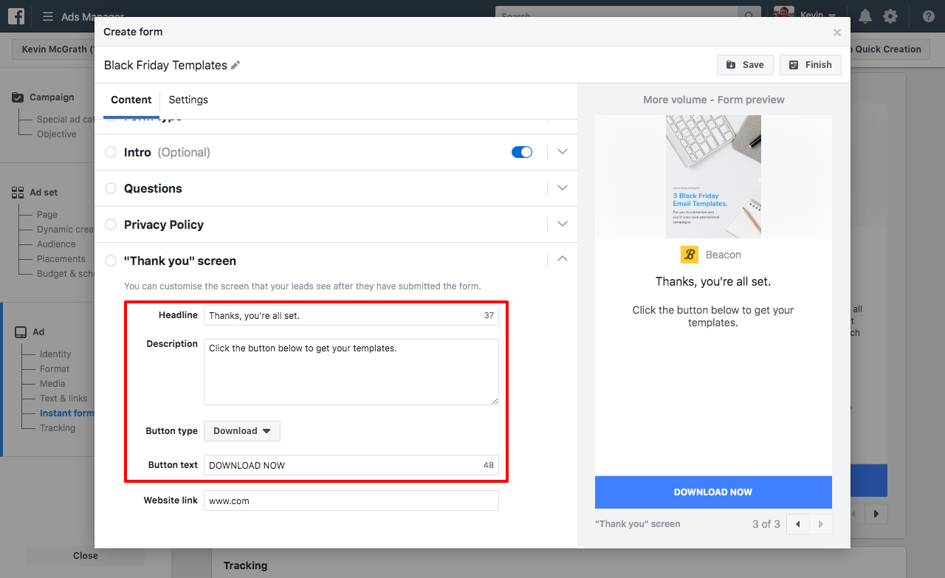Click the Website link input field

coord(351,500)
